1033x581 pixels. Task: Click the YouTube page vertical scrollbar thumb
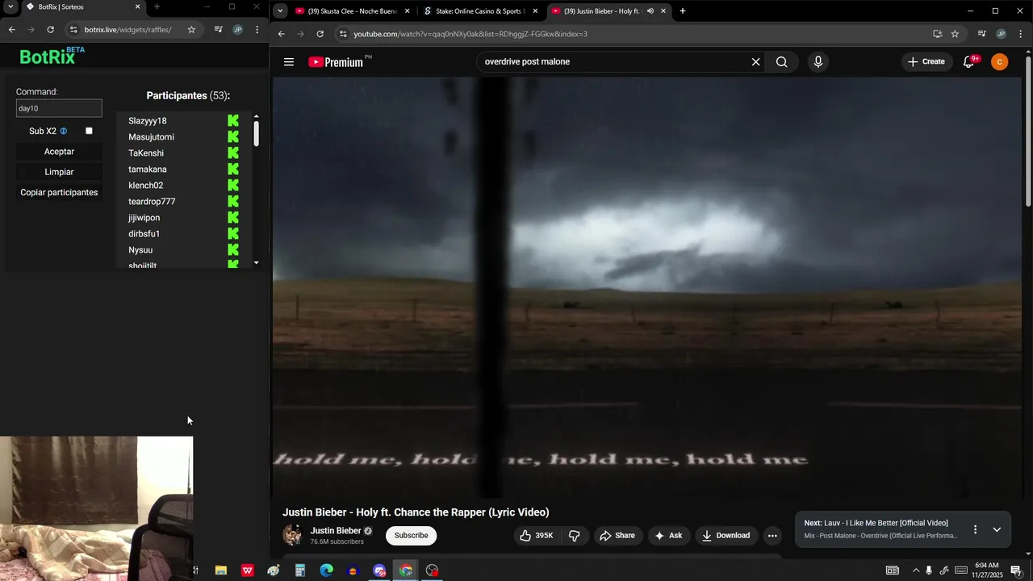1027,132
